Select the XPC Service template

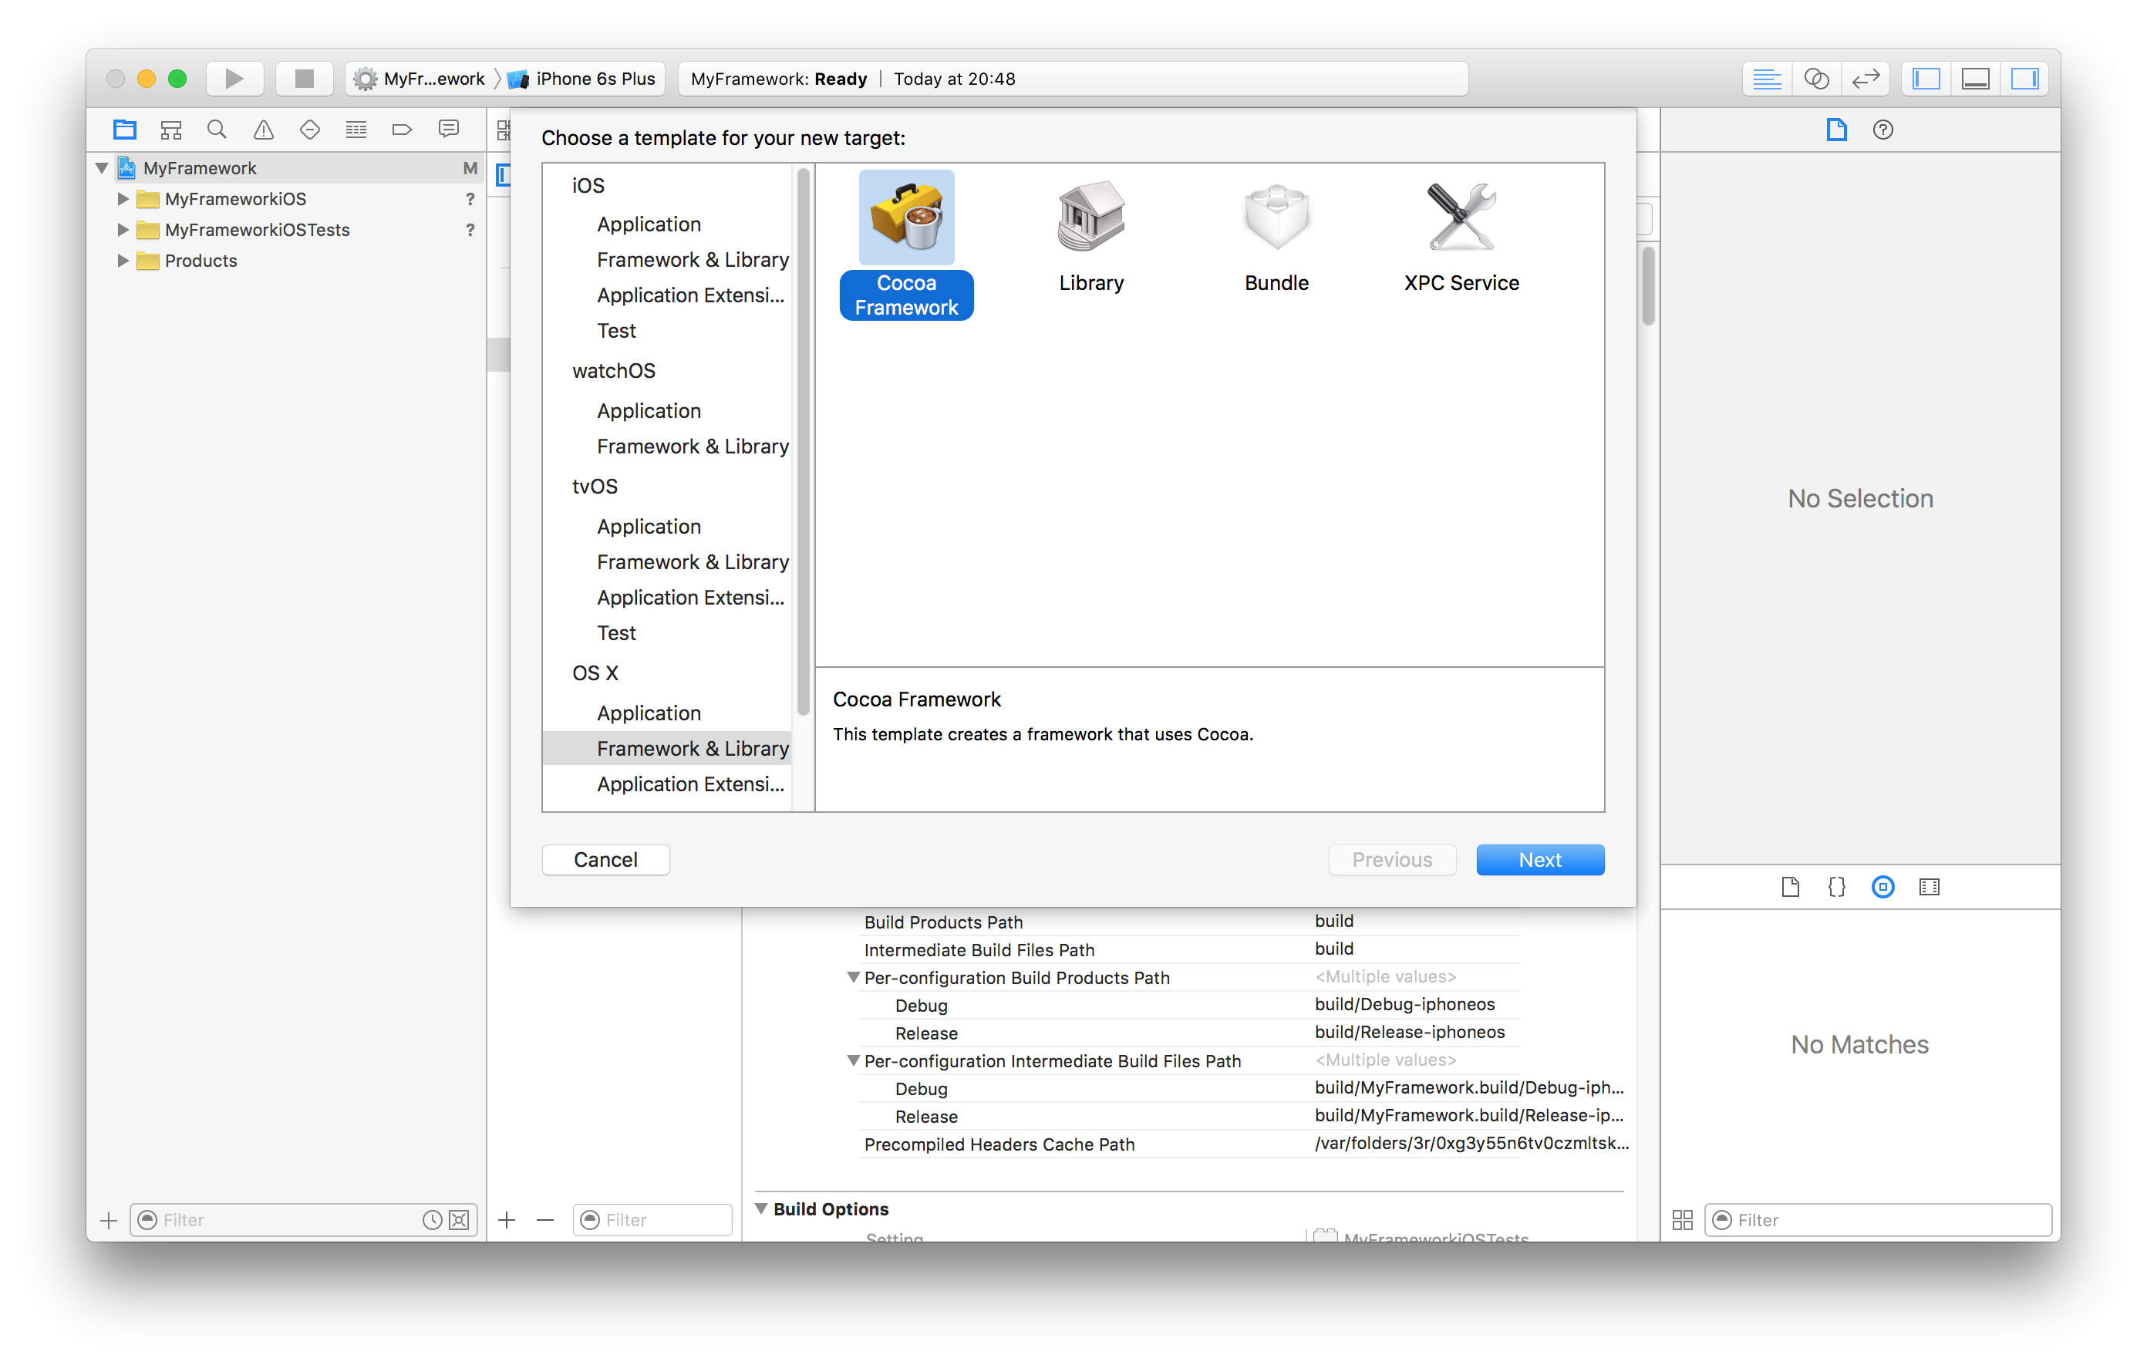point(1461,236)
